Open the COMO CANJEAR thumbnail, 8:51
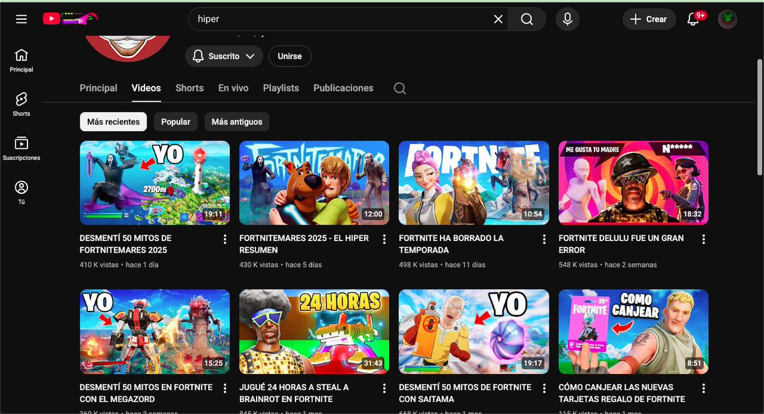This screenshot has height=414, width=764. click(x=633, y=331)
